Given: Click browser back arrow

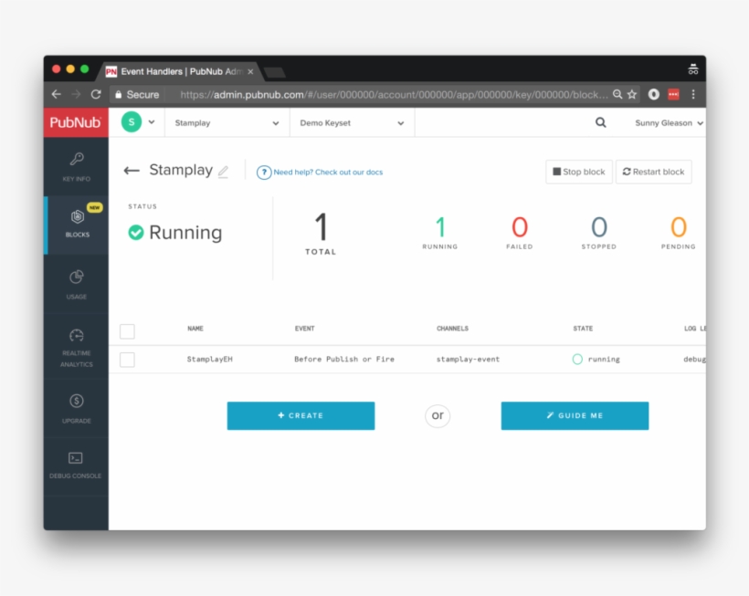Looking at the screenshot, I should click(57, 95).
